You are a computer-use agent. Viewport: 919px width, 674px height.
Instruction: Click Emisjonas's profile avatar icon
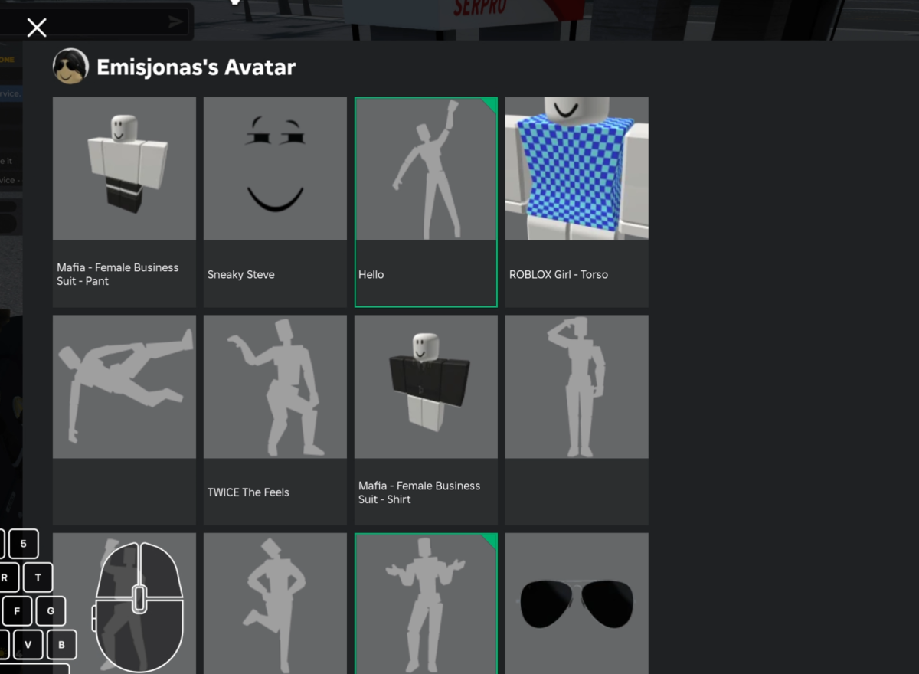tap(70, 67)
